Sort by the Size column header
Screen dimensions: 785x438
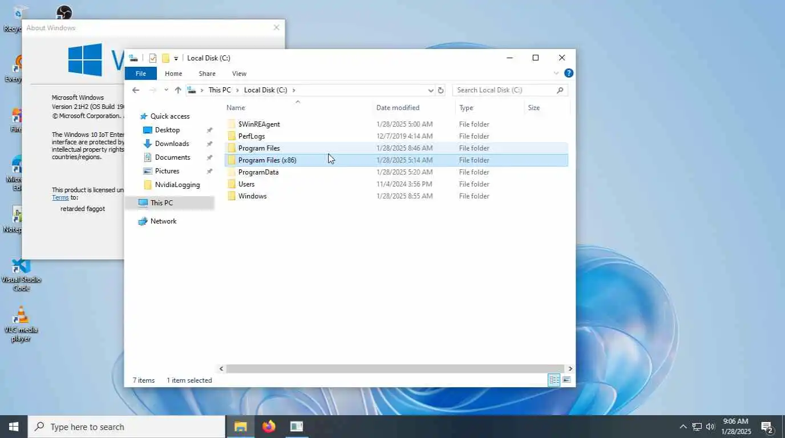click(533, 108)
